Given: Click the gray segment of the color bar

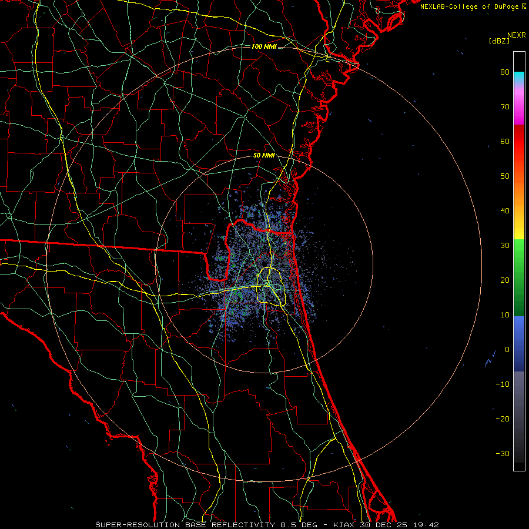Looking at the screenshot, I should point(519,417).
